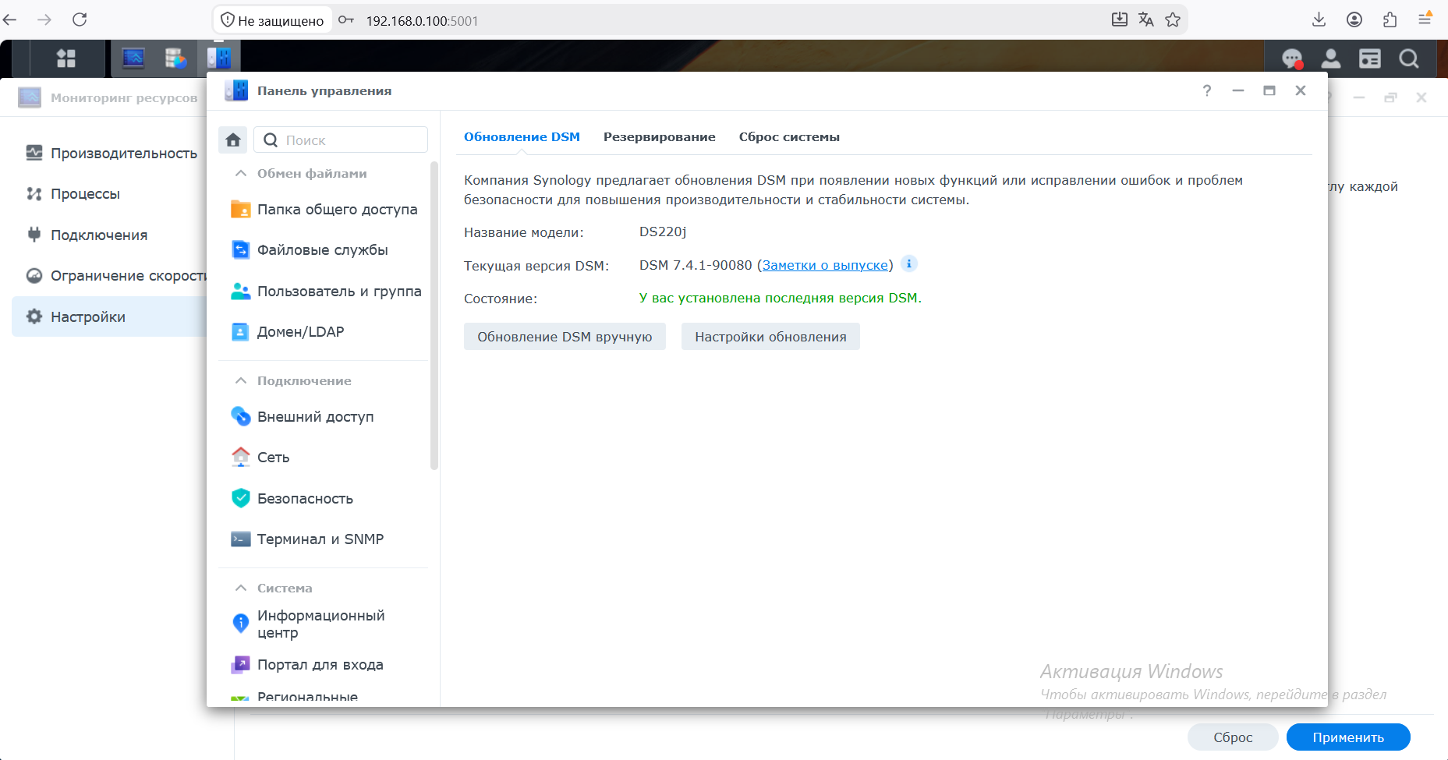
Task: Click the browser translate page icon
Action: (x=1146, y=19)
